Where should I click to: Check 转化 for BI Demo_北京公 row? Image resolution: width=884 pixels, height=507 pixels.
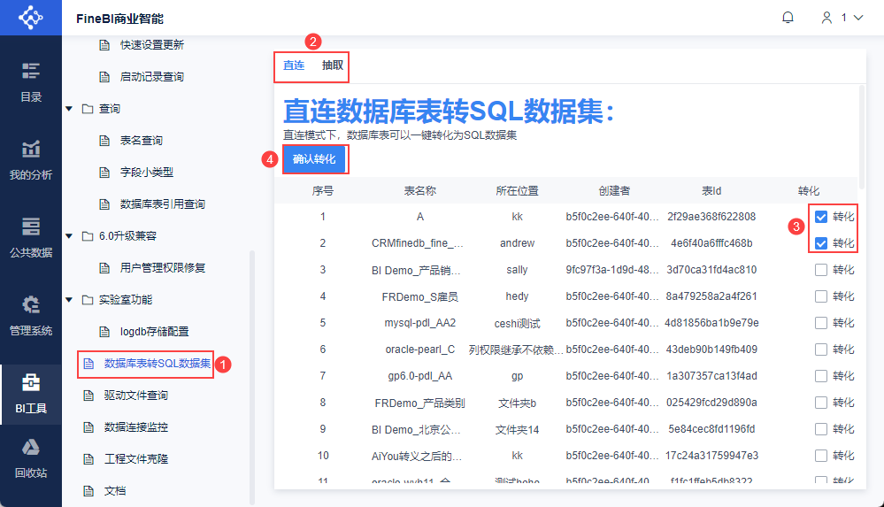tap(821, 429)
